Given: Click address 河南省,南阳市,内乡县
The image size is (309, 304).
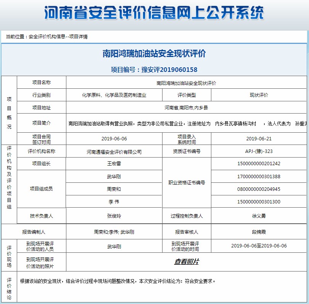Looking at the screenshot, I should [186, 108].
